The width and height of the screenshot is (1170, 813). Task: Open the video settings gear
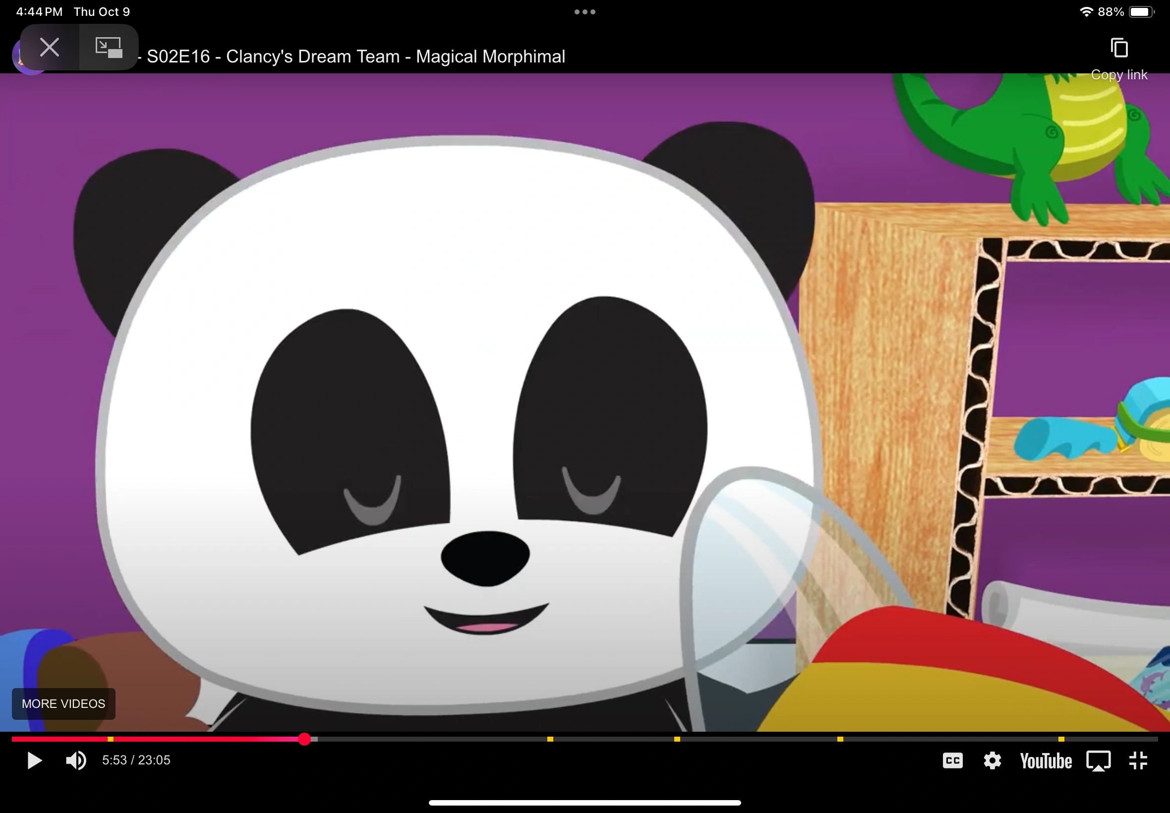992,760
